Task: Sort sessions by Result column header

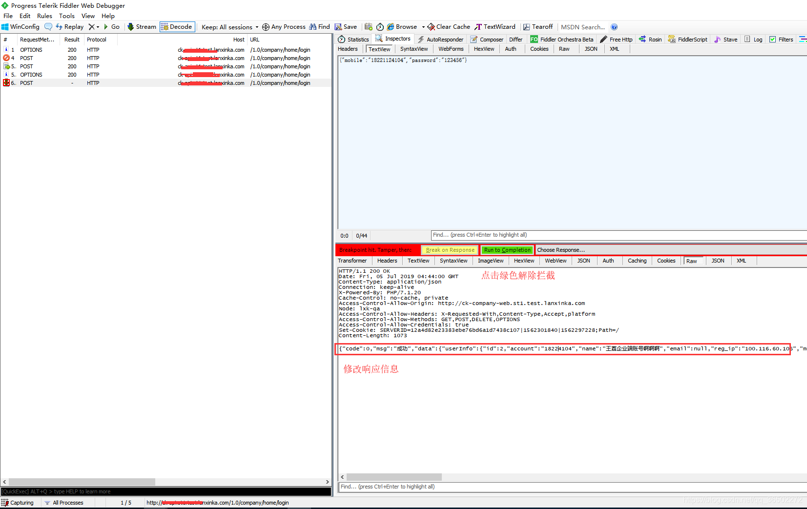Action: (x=72, y=40)
